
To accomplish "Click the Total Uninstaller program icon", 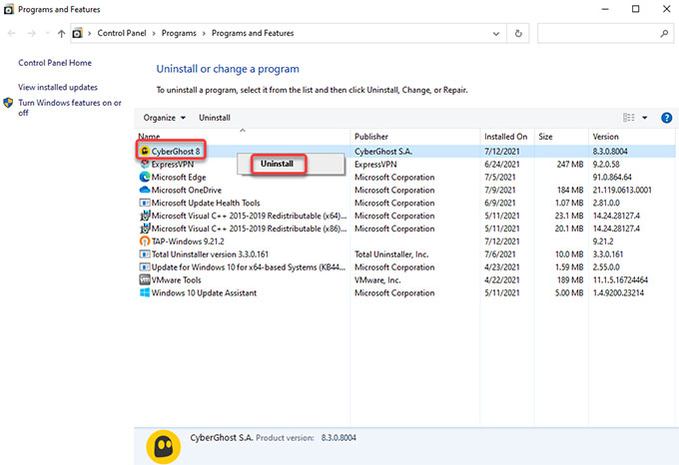I will [x=145, y=253].
